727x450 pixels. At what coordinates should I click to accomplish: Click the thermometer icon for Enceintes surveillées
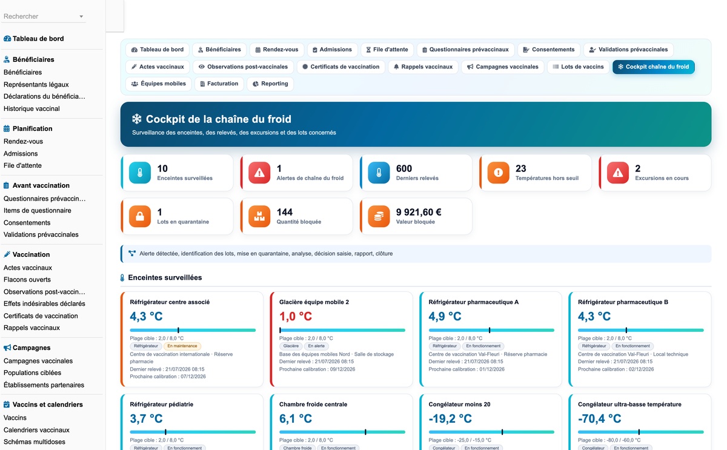(140, 173)
